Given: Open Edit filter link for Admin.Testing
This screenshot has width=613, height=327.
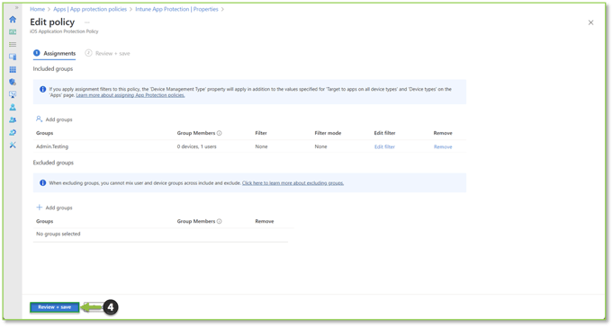Looking at the screenshot, I should (x=384, y=146).
